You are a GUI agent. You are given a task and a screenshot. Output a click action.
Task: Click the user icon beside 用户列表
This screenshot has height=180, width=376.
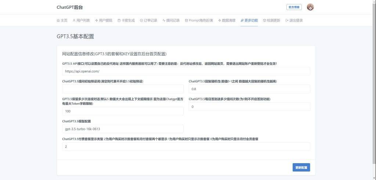[x=74, y=20]
